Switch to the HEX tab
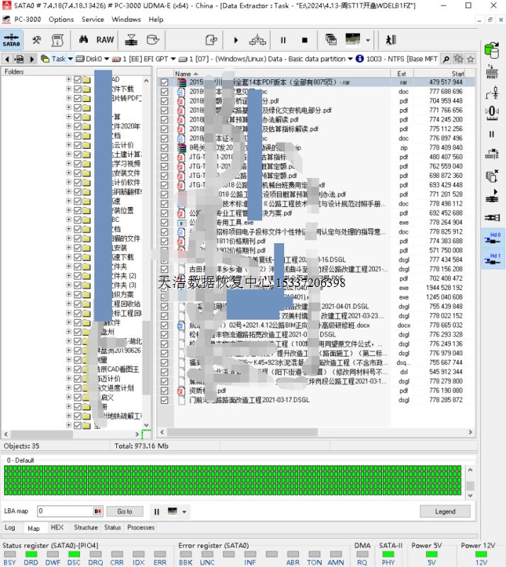The height and width of the screenshot is (567, 506). 57,527
